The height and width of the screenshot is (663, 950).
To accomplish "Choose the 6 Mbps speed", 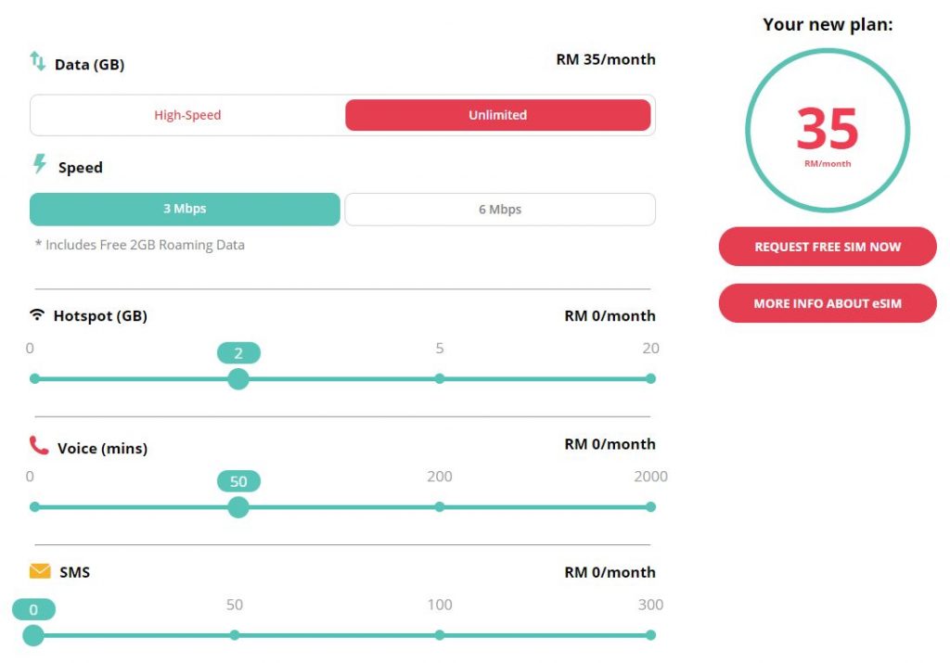I will click(500, 209).
